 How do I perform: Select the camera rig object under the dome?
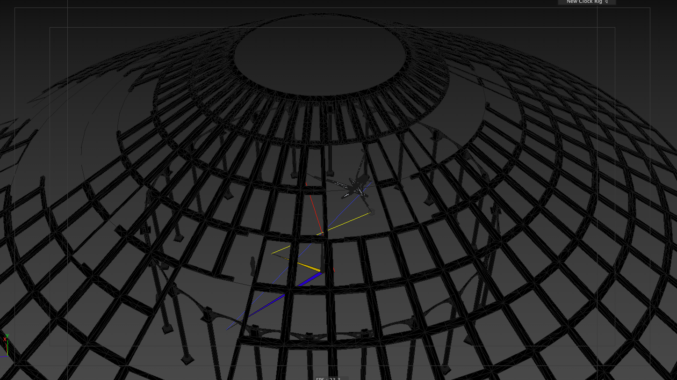click(x=355, y=187)
